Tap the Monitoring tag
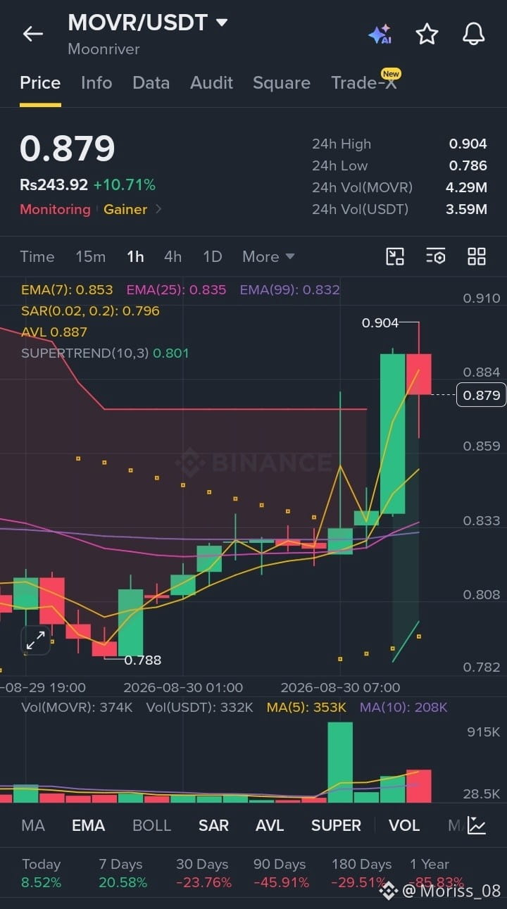This screenshot has height=909, width=507. (x=55, y=209)
